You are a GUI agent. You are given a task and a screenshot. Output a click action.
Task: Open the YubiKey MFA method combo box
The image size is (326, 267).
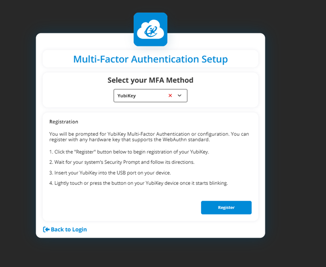coord(140,96)
